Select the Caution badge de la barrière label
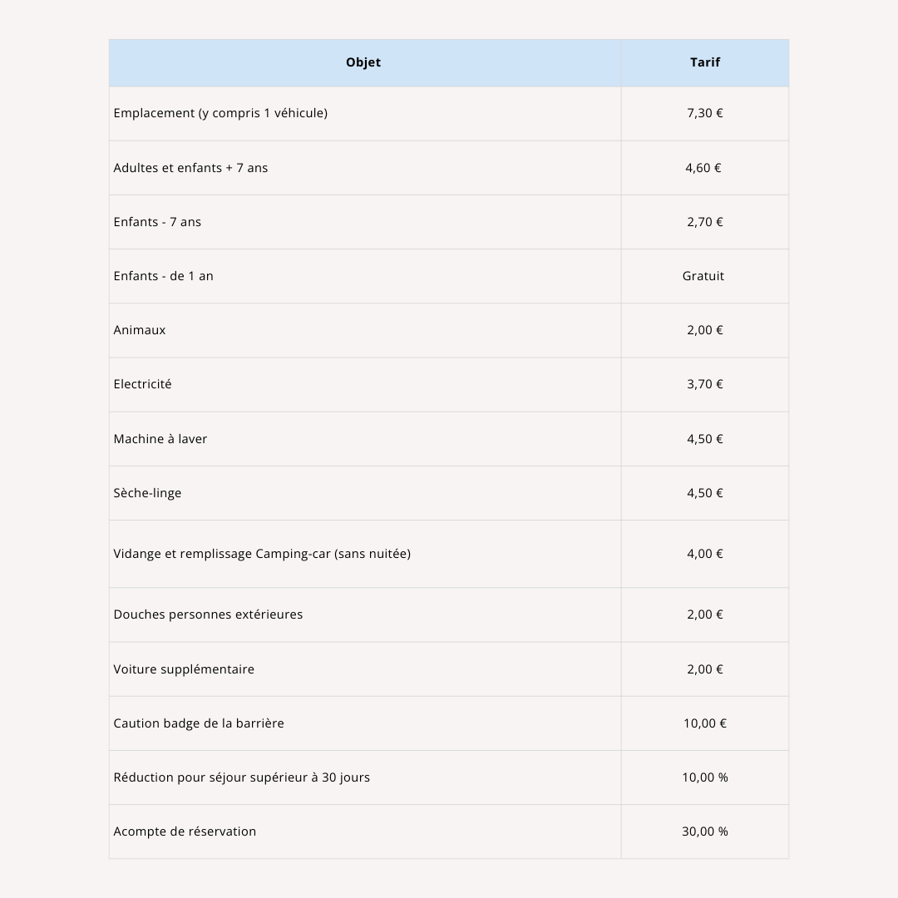 tap(199, 723)
